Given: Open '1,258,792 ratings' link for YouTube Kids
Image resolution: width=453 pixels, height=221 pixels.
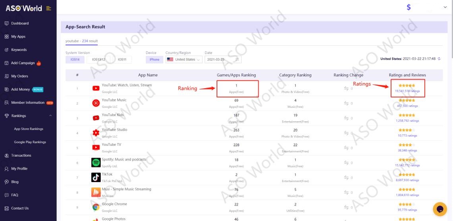Looking at the screenshot, I should (407, 121).
